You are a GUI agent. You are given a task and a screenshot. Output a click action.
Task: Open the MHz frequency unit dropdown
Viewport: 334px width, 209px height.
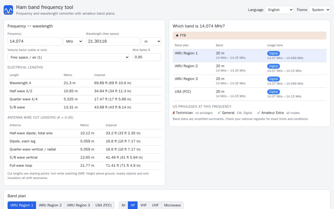point(73,41)
